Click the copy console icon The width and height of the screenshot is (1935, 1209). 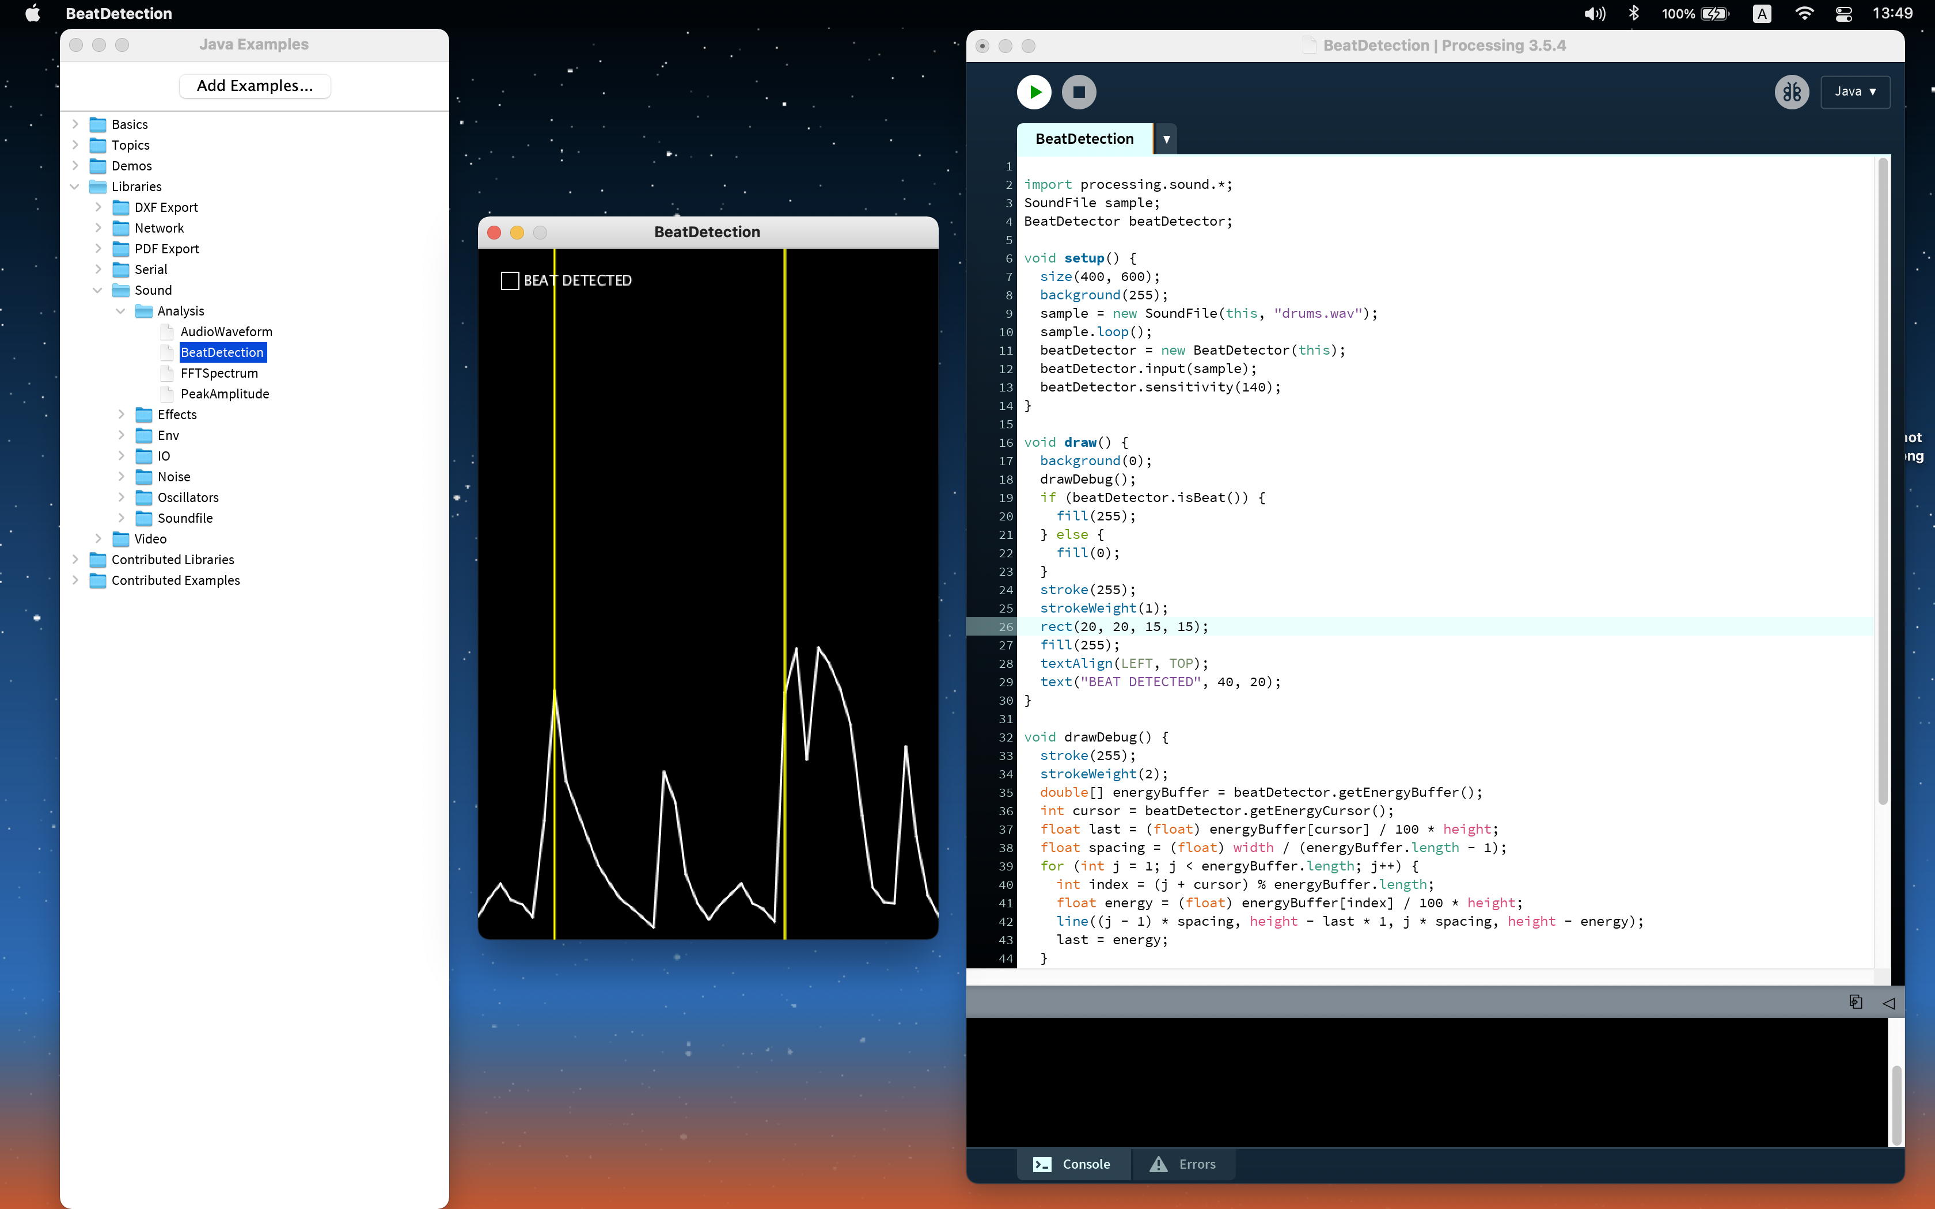[1856, 1002]
